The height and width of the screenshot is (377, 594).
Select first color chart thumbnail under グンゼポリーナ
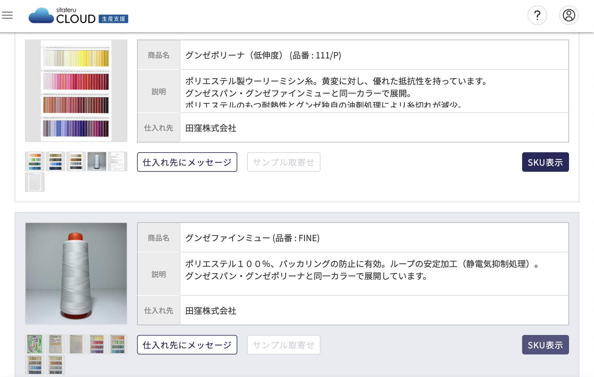[x=35, y=161]
